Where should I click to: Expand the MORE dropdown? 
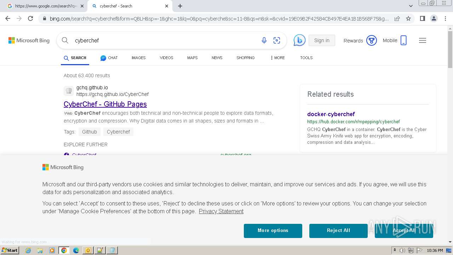pos(277,58)
